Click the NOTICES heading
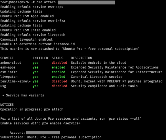Image resolution: width=166 pixels, height=140 pixels. click(7, 105)
